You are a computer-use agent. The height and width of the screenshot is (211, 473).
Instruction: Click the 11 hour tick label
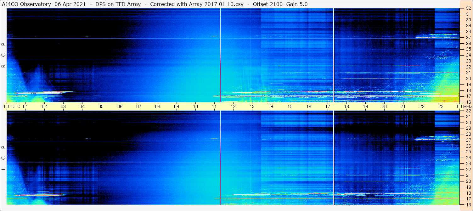[x=214, y=106]
